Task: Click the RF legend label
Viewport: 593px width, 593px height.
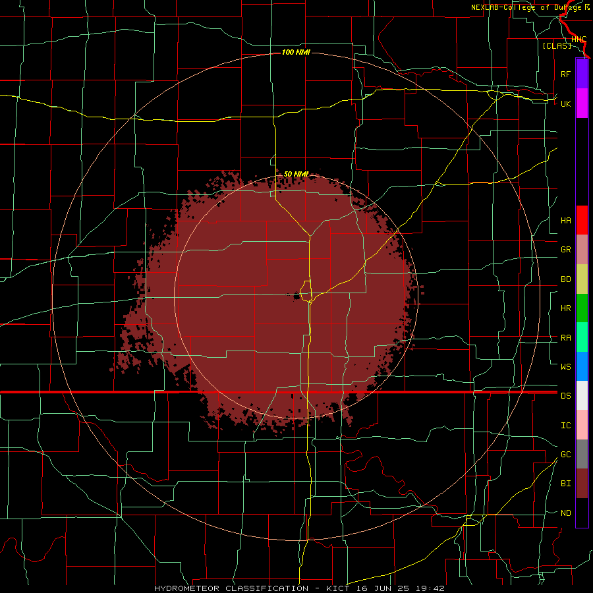Action: (x=566, y=74)
